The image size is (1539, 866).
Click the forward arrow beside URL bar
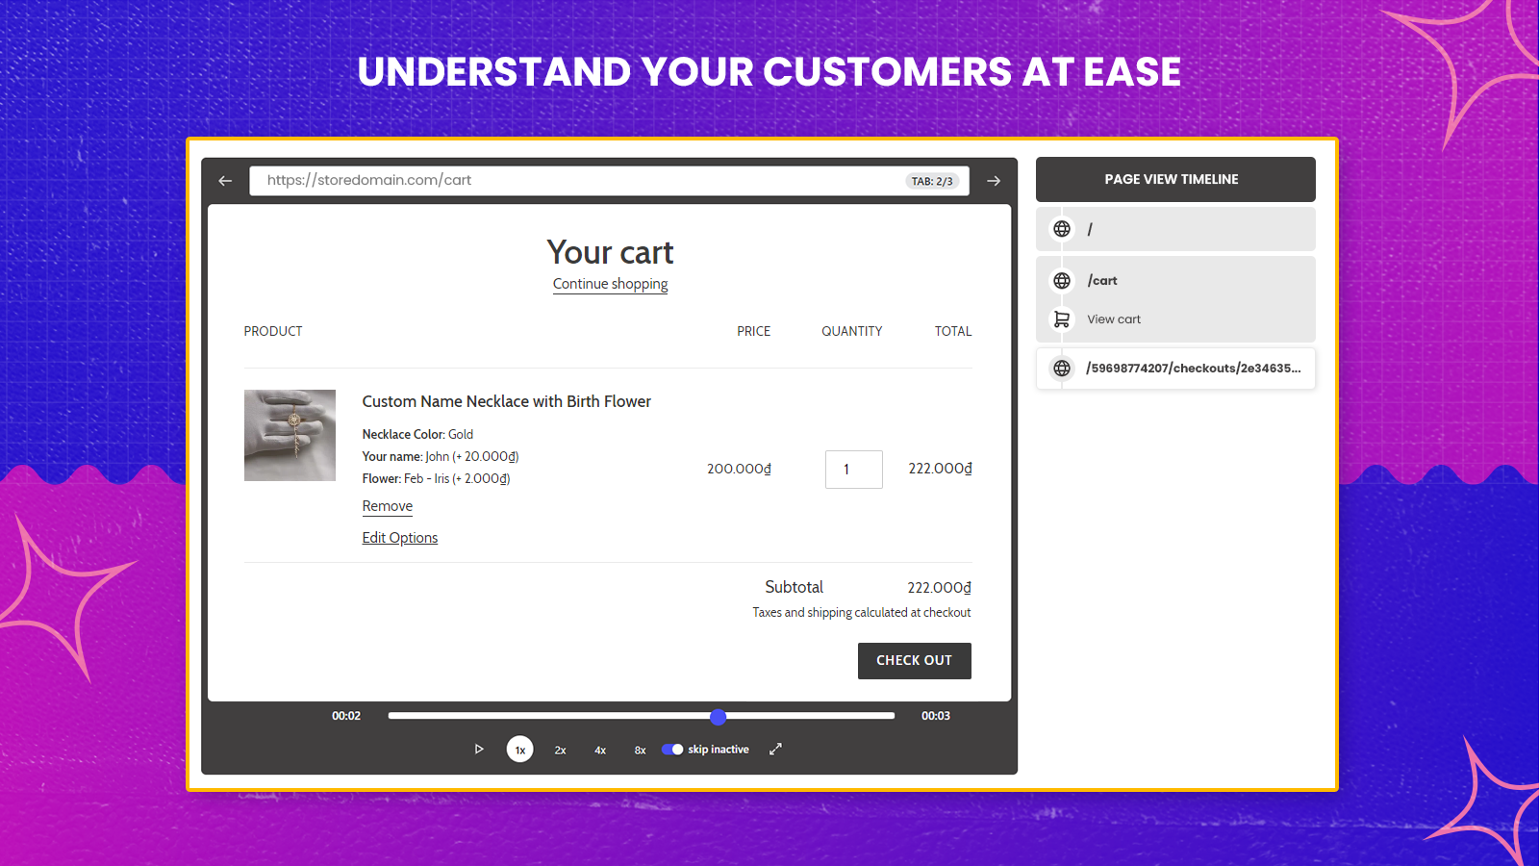tap(994, 181)
